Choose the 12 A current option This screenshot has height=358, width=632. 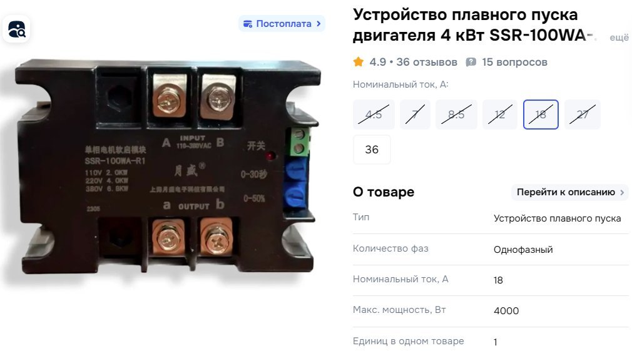point(500,115)
